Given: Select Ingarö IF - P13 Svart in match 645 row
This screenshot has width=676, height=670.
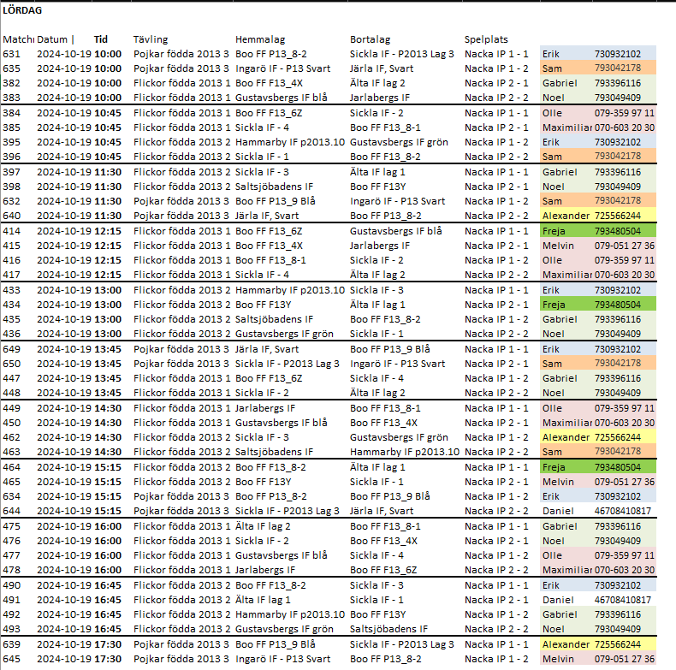Looking at the screenshot, I should coord(283,659).
